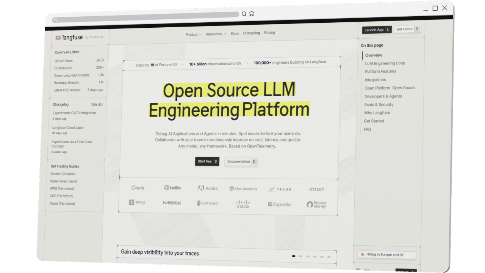Select the last carousel dot

point(329,257)
